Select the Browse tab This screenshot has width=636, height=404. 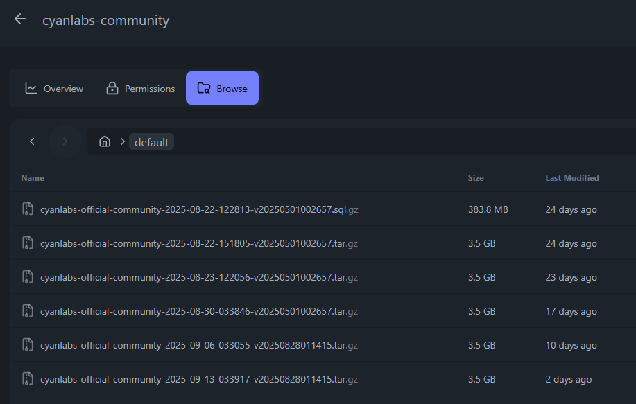(222, 88)
